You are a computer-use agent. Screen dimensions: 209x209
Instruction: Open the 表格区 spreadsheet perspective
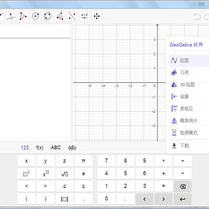tap(189, 109)
